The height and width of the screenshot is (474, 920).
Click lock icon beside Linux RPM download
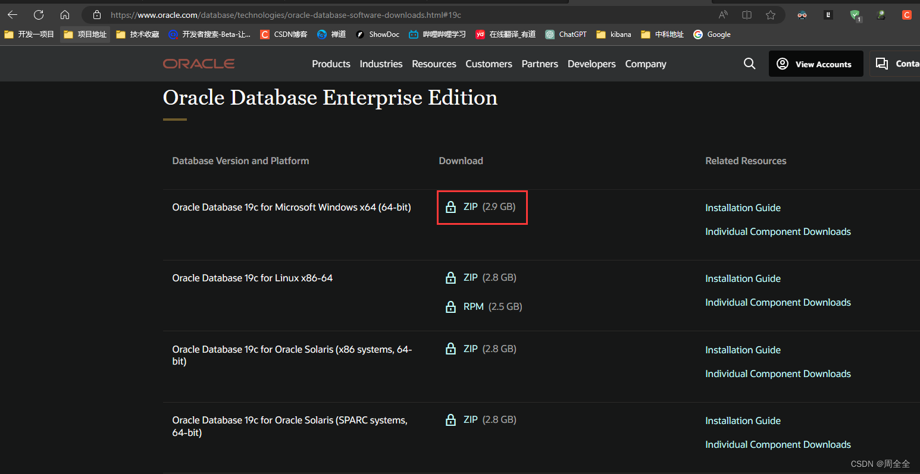(451, 307)
